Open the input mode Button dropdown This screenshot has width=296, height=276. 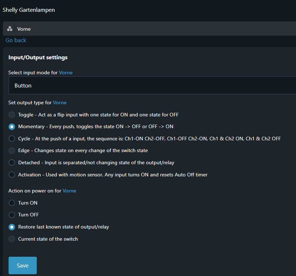click(152, 85)
